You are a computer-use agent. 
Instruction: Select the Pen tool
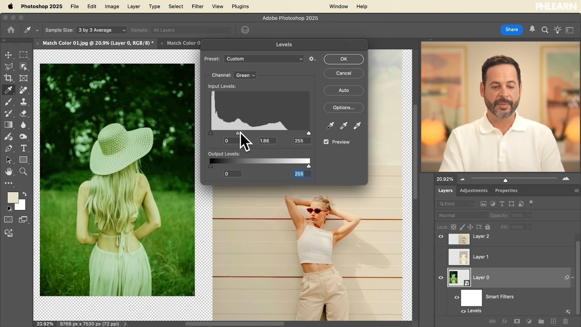[8, 148]
